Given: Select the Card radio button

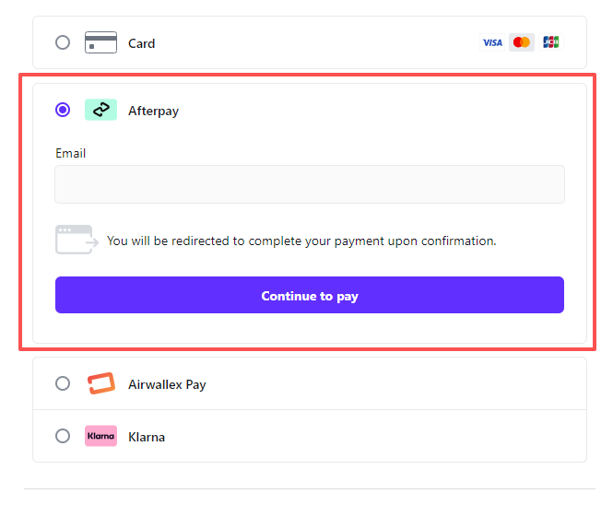Looking at the screenshot, I should click(63, 42).
